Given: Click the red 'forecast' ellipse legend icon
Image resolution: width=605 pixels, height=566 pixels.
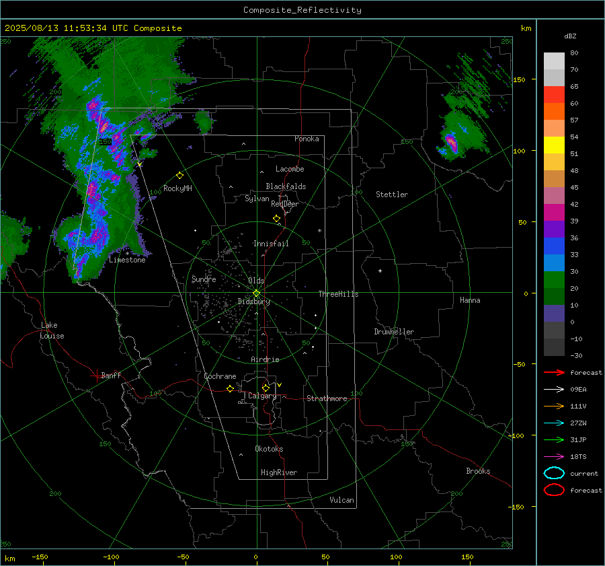Looking at the screenshot, I should (x=554, y=490).
